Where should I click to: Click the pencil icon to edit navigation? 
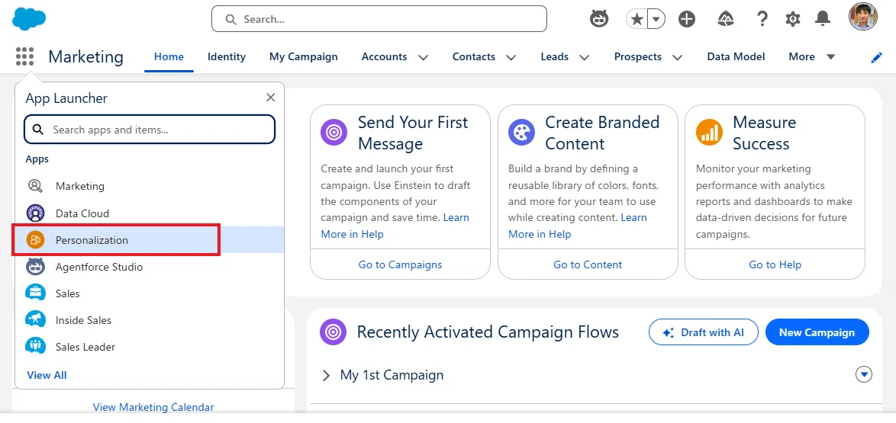pos(877,58)
